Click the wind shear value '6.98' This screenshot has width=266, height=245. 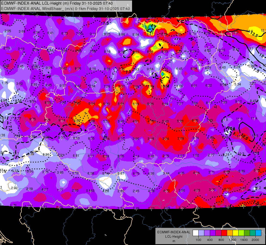coord(92,121)
